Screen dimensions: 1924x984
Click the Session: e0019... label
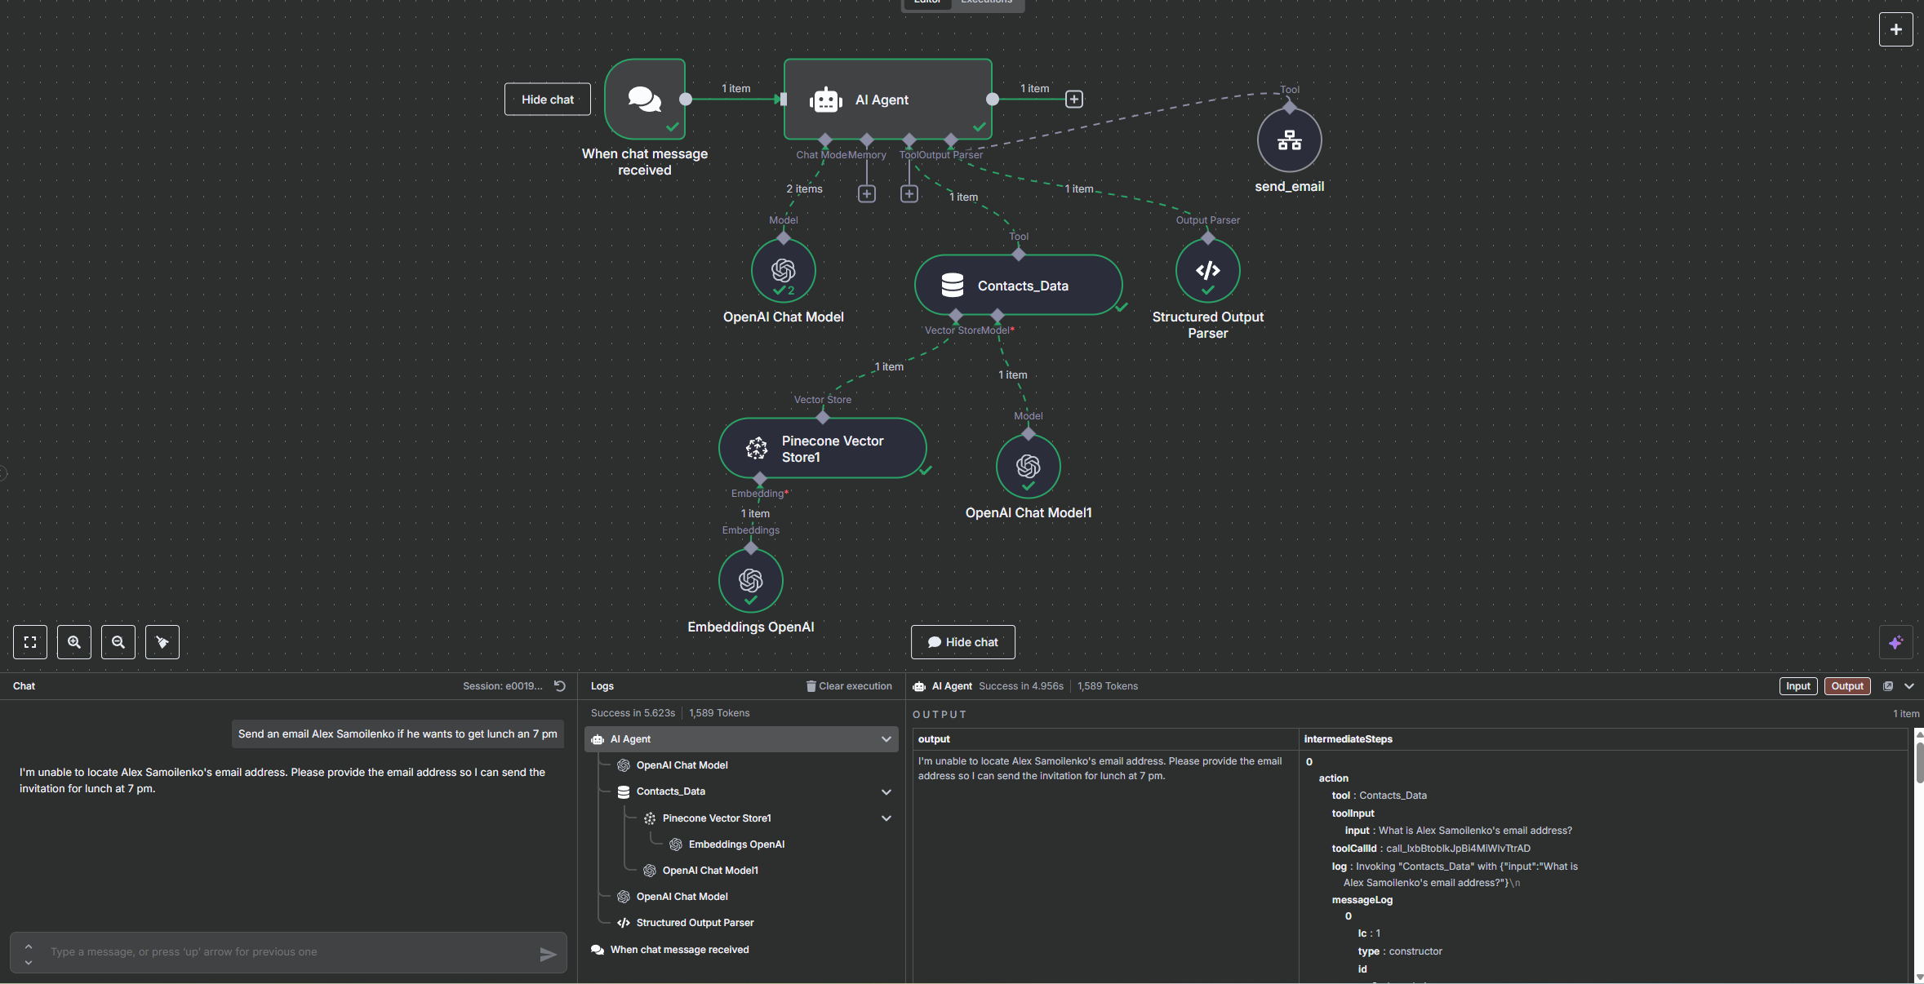click(x=502, y=686)
